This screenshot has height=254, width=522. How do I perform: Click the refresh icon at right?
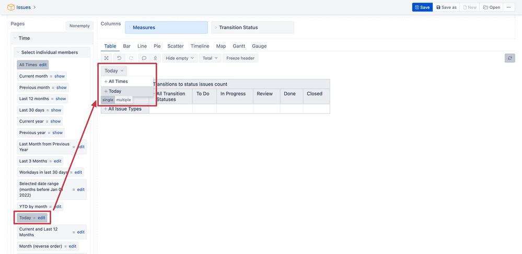(x=509, y=58)
